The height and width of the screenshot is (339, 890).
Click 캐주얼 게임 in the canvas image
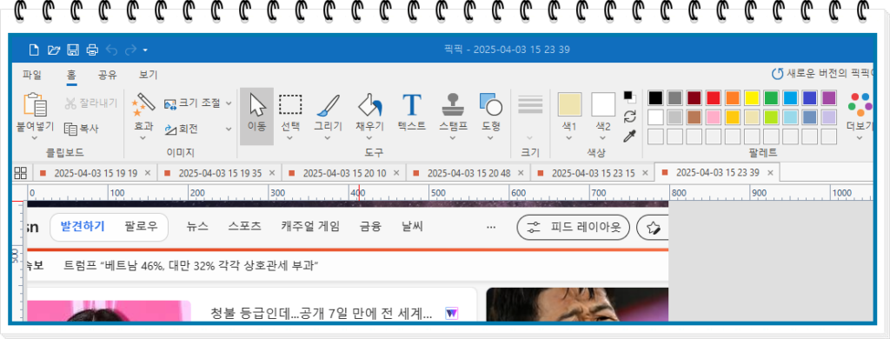(310, 227)
